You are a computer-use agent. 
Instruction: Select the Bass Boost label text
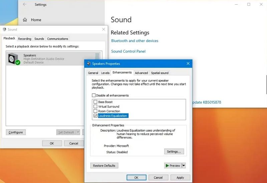[105, 102]
